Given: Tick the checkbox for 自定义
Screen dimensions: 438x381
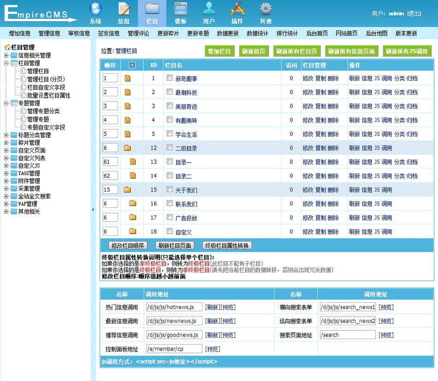Looking at the screenshot, I should 170,231.
